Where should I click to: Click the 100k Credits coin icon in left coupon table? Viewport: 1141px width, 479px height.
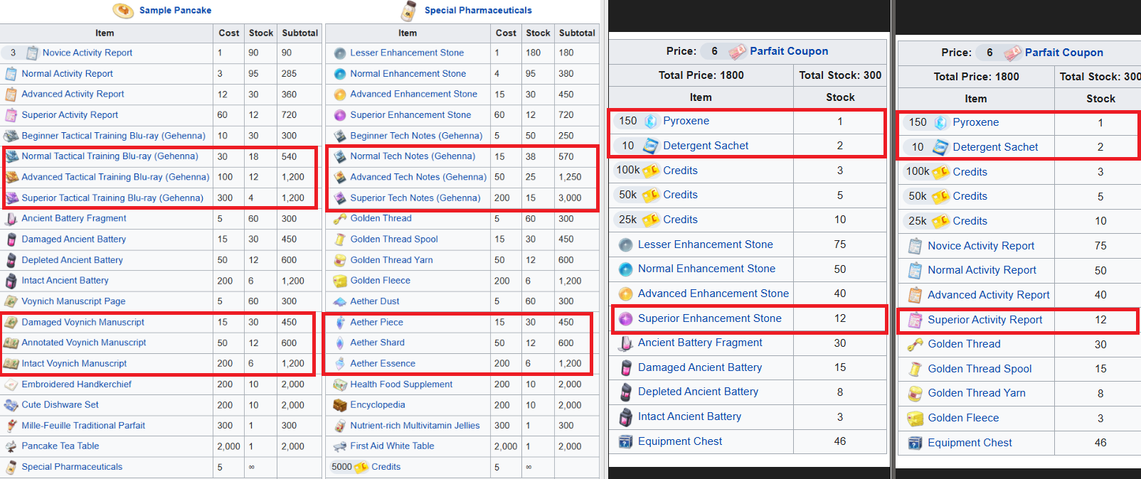651,171
